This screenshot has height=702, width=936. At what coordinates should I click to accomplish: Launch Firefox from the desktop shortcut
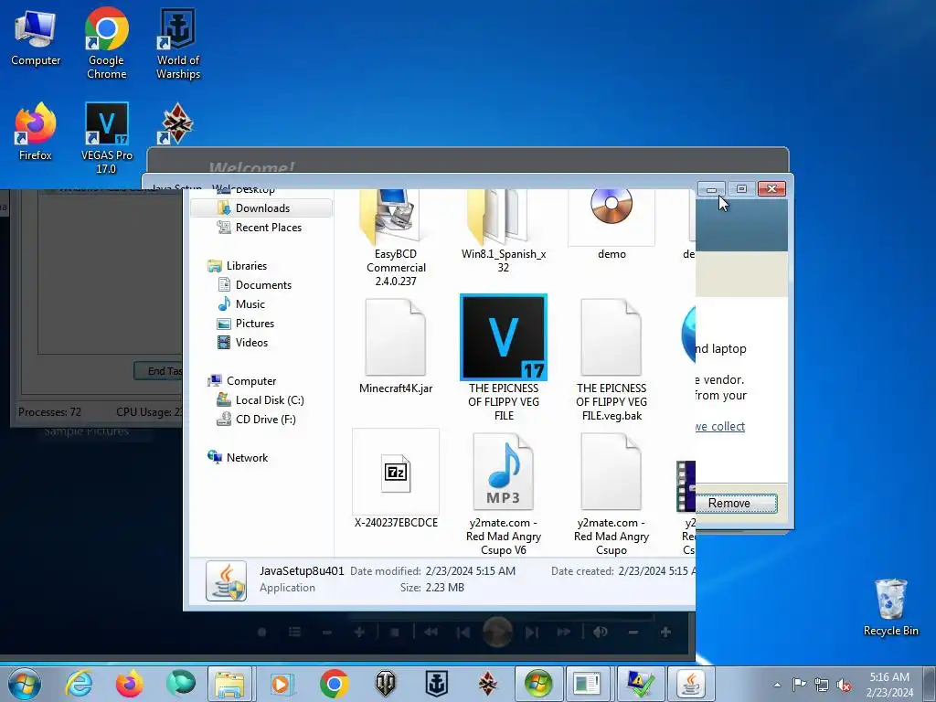[36, 132]
